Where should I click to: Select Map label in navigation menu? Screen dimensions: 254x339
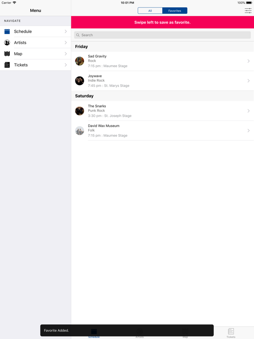click(18, 53)
